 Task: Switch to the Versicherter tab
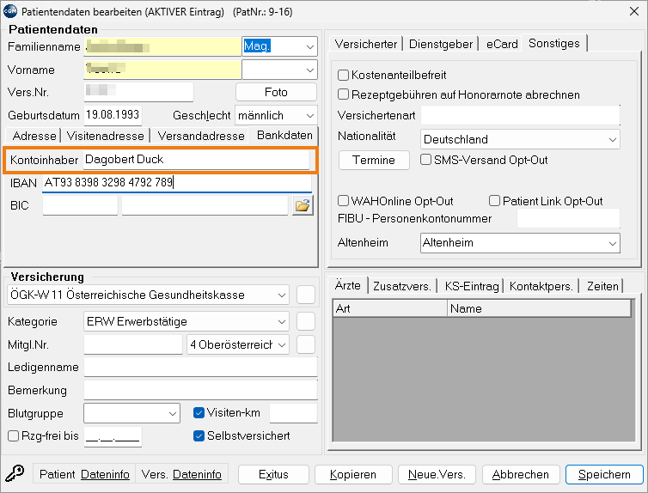tap(366, 44)
